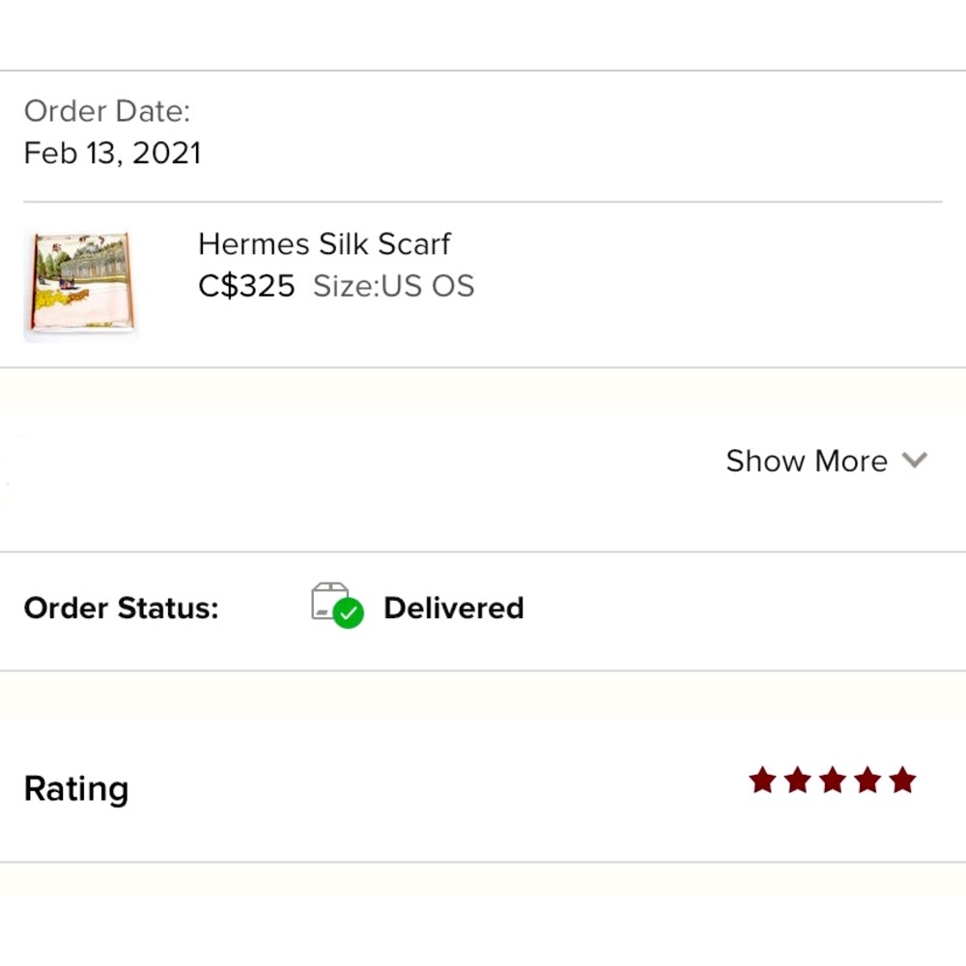
Task: Open the Hermes scarf product thumbnail
Action: [80, 285]
